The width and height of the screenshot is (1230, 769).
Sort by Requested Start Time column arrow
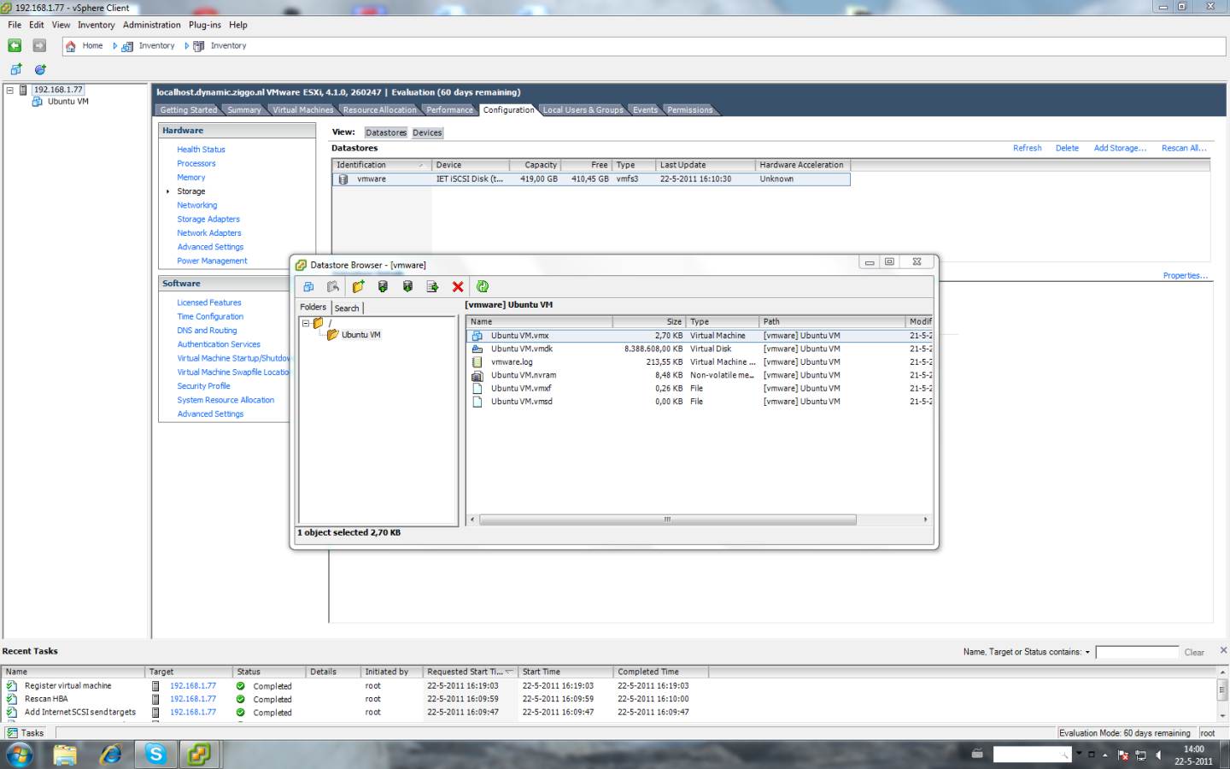point(509,672)
